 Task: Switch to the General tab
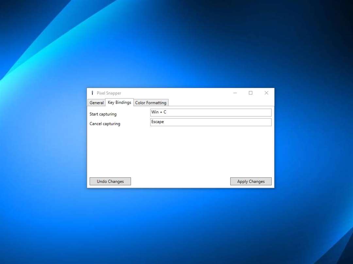pyautogui.click(x=96, y=103)
